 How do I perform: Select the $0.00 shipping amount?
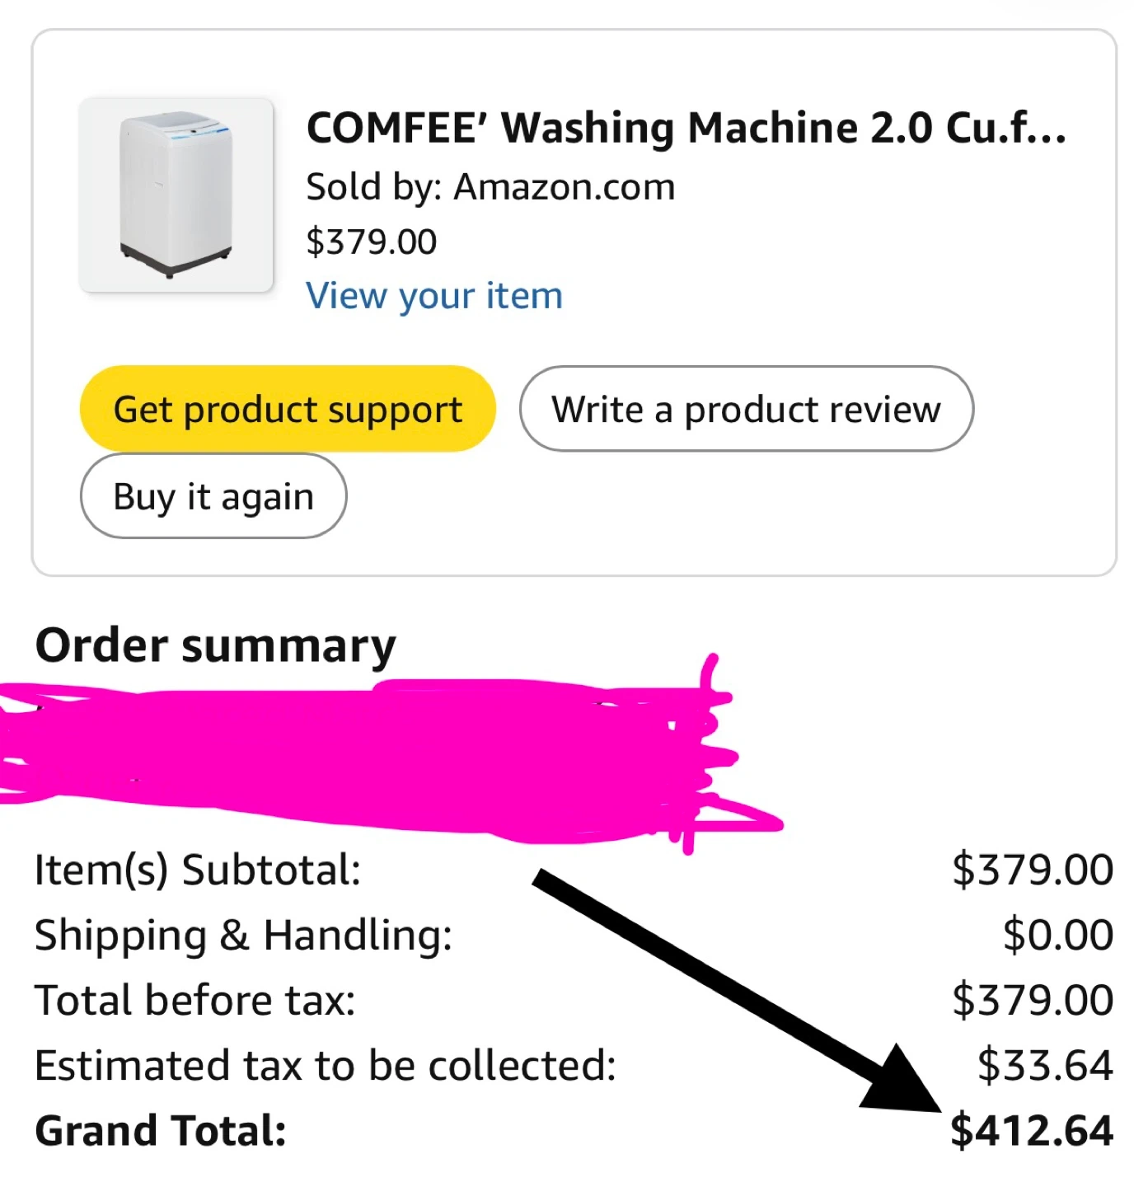1057,936
